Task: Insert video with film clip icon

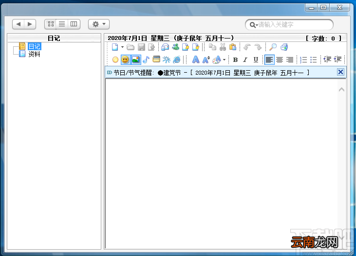Action: 156,59
